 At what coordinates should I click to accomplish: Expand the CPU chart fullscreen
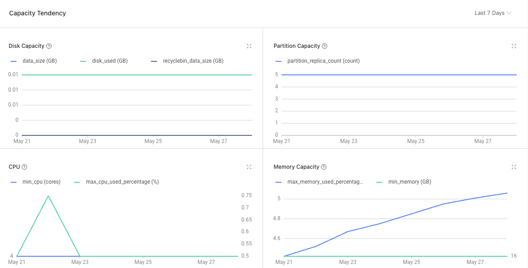[x=249, y=167]
